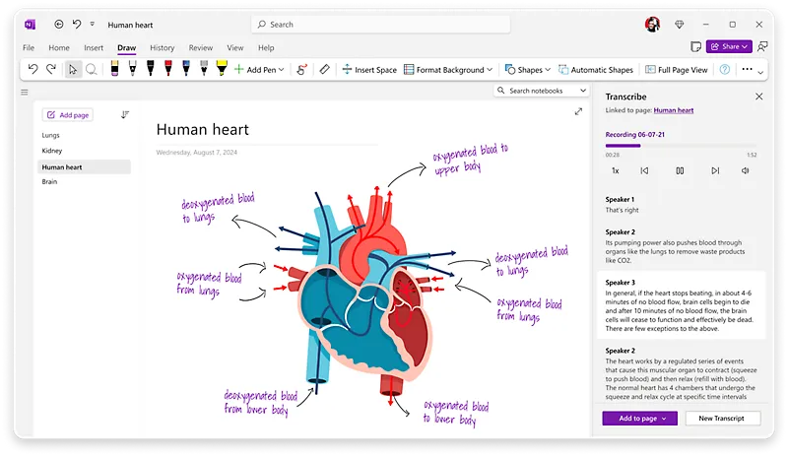Pause the recording playback

click(x=680, y=171)
